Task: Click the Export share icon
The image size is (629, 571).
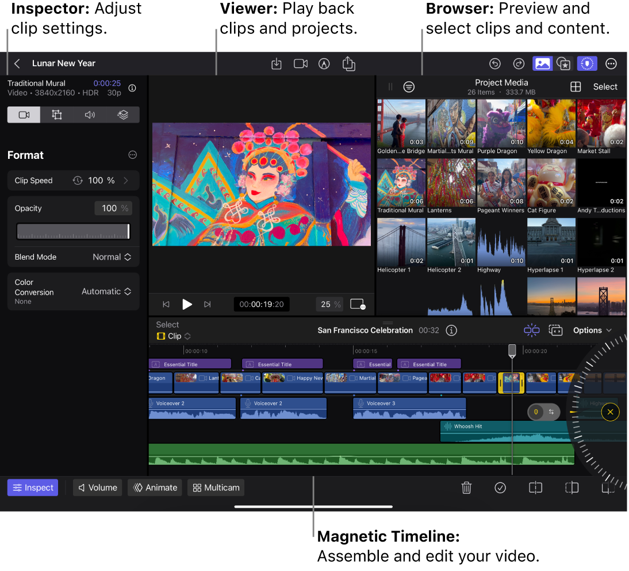Action: [349, 64]
